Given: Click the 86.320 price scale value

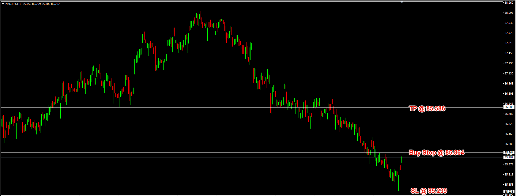Looking at the screenshot, I should coord(509,124).
